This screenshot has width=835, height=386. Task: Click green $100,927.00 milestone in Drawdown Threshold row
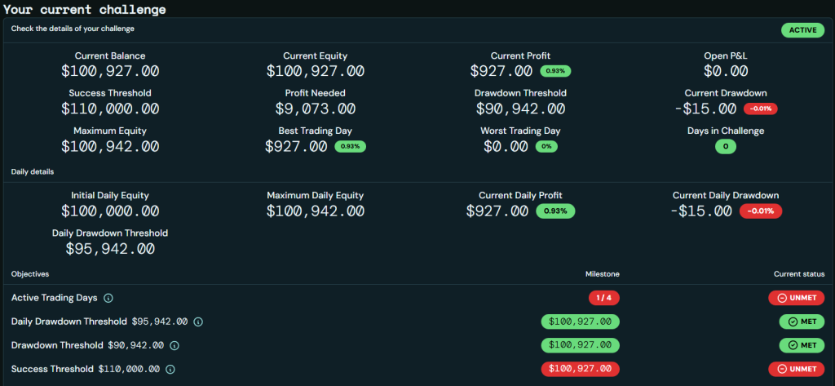tap(580, 345)
